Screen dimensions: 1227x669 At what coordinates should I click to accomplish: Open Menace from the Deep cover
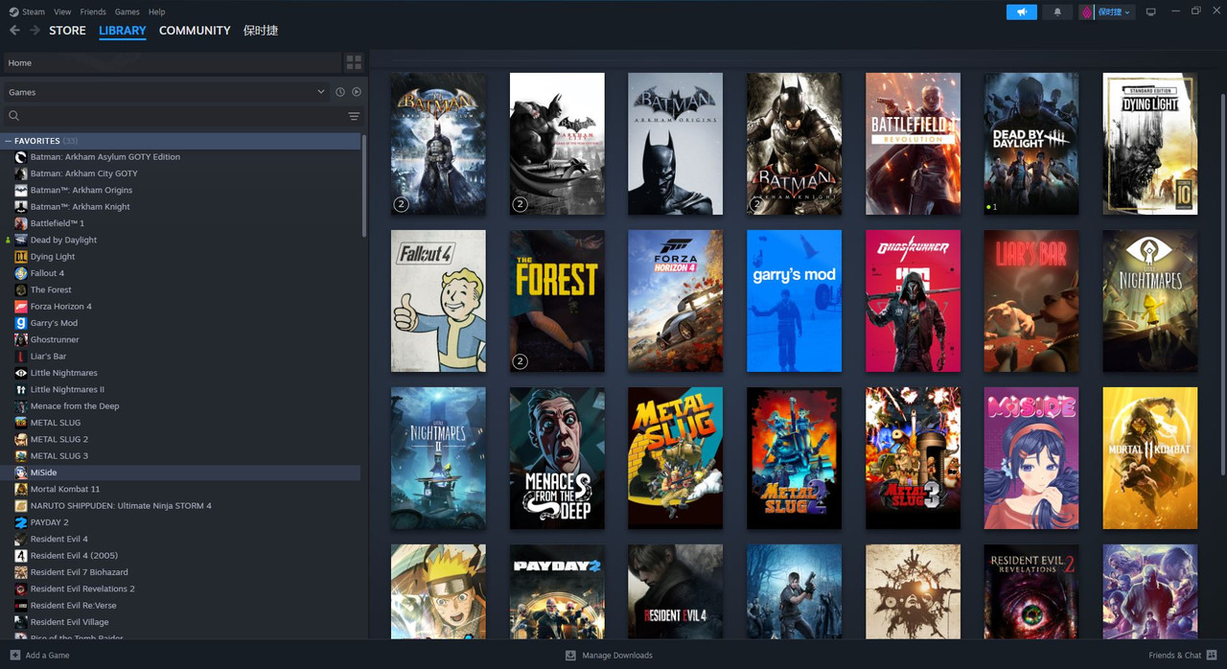(557, 458)
